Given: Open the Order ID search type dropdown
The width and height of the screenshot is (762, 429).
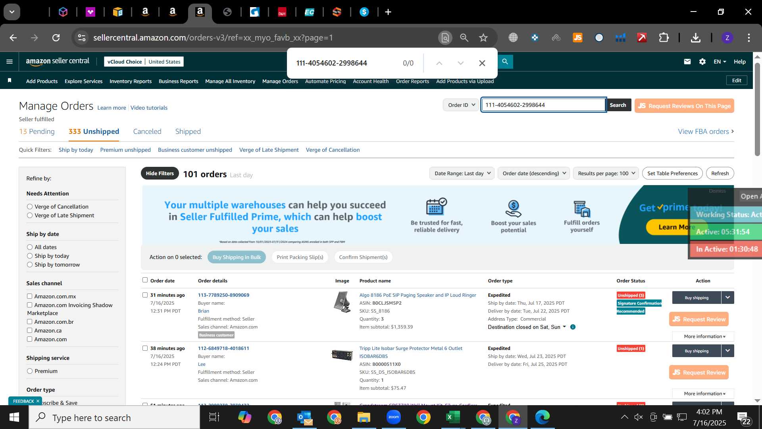Looking at the screenshot, I should click(x=461, y=105).
